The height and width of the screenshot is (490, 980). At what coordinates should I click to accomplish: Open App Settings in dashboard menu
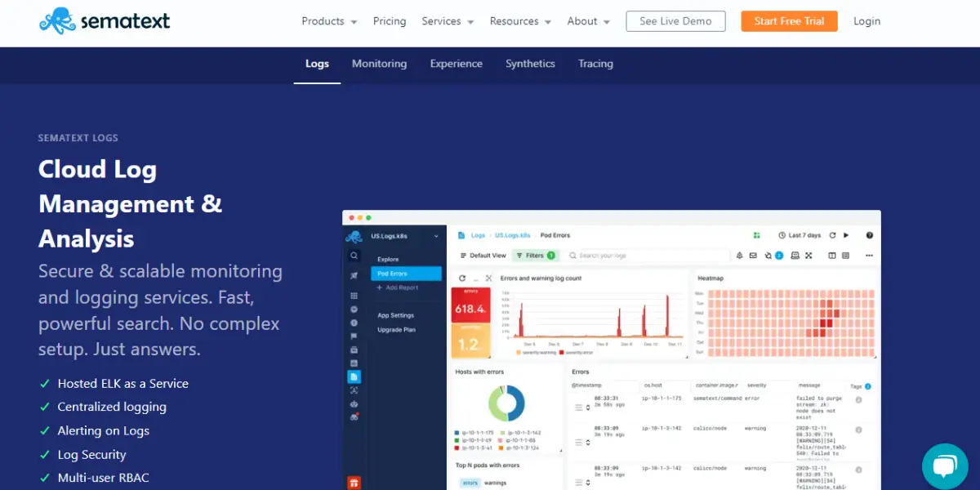pyautogui.click(x=395, y=315)
